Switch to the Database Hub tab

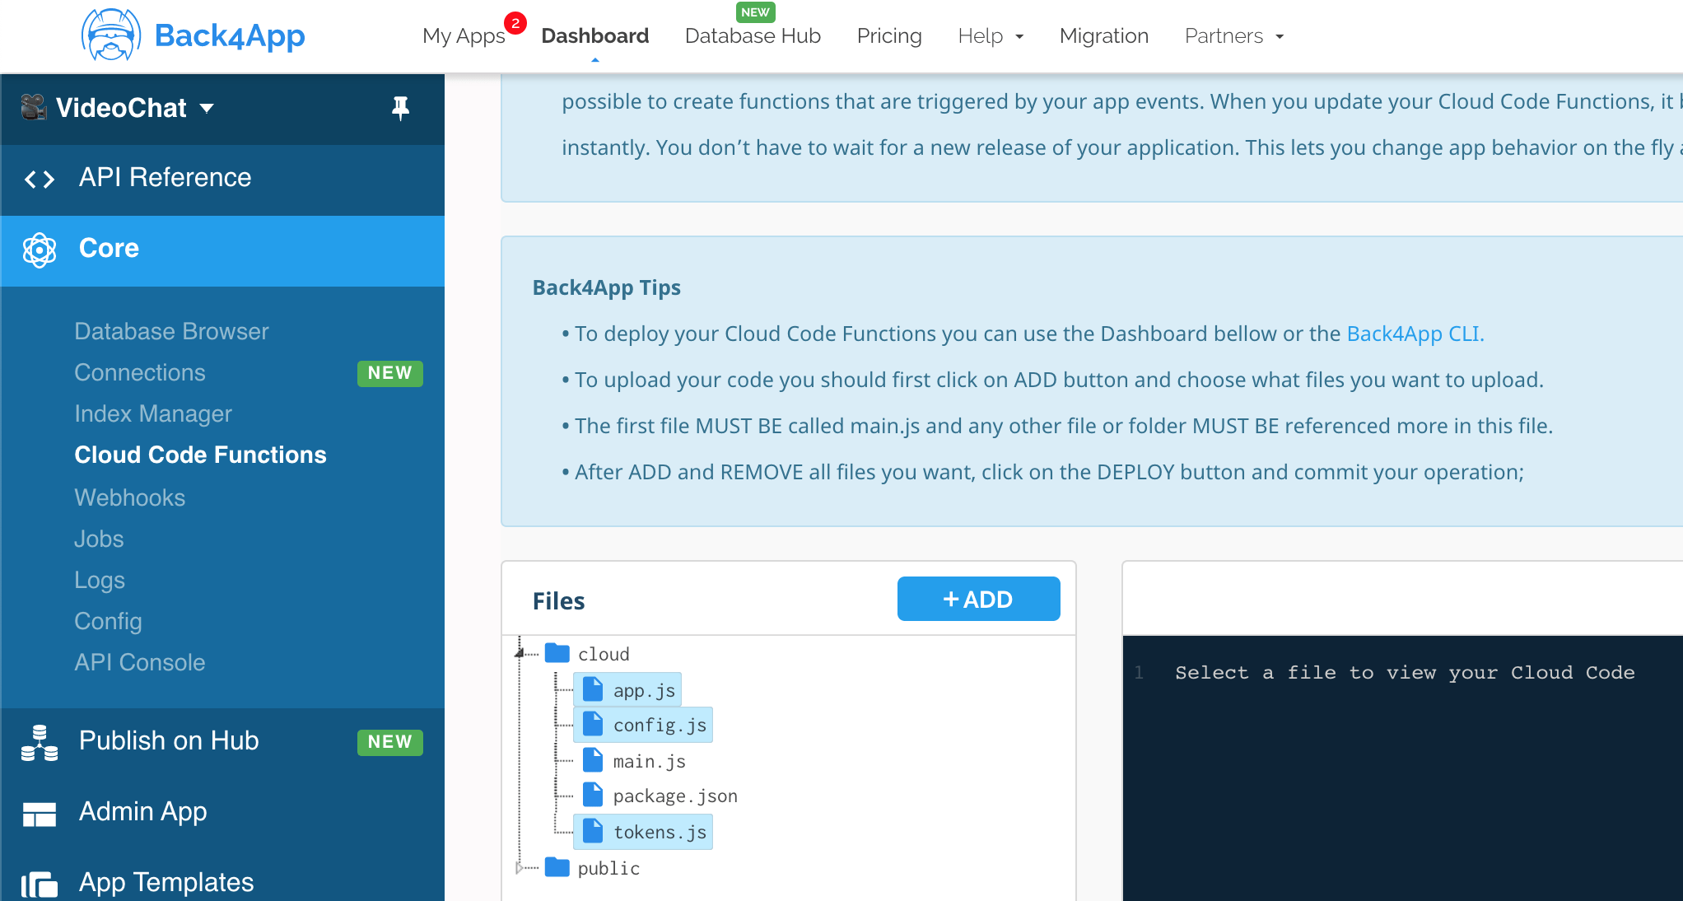coord(752,36)
